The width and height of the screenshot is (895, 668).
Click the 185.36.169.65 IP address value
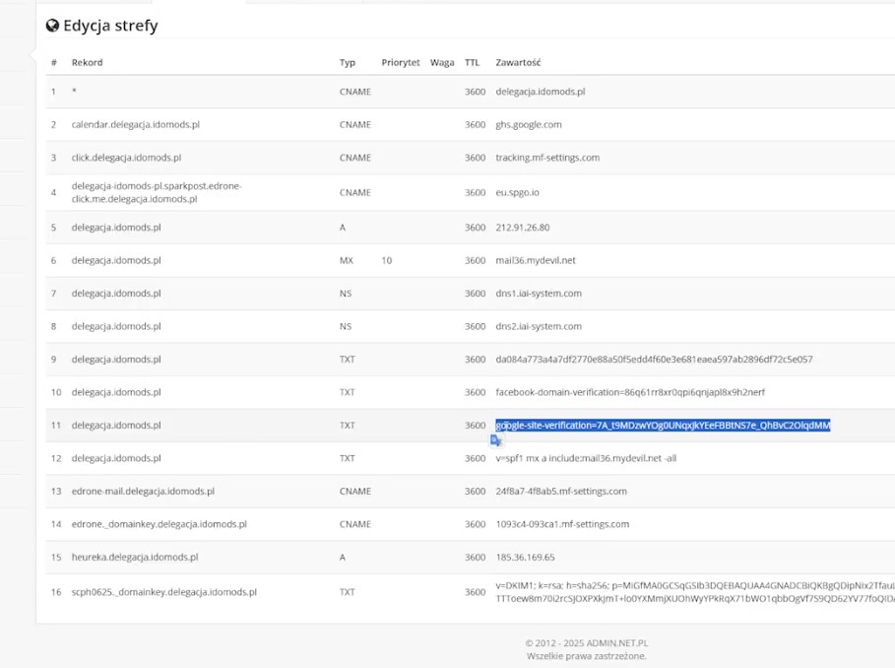[x=525, y=557]
